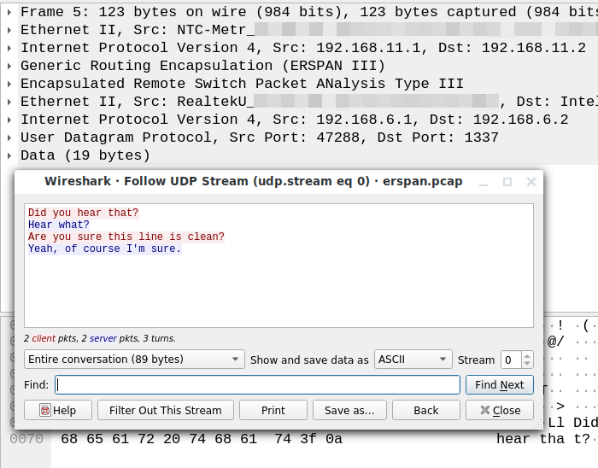Screen dimensions: 598x468
Task: Print the UDP stream contents
Action: [273, 410]
